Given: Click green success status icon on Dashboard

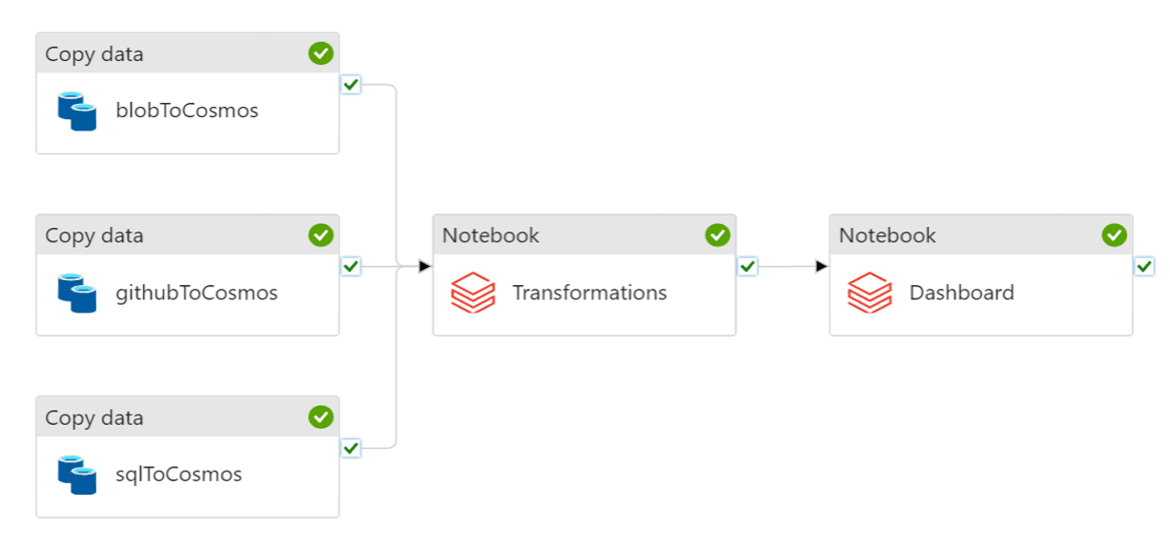Looking at the screenshot, I should 1114,235.
